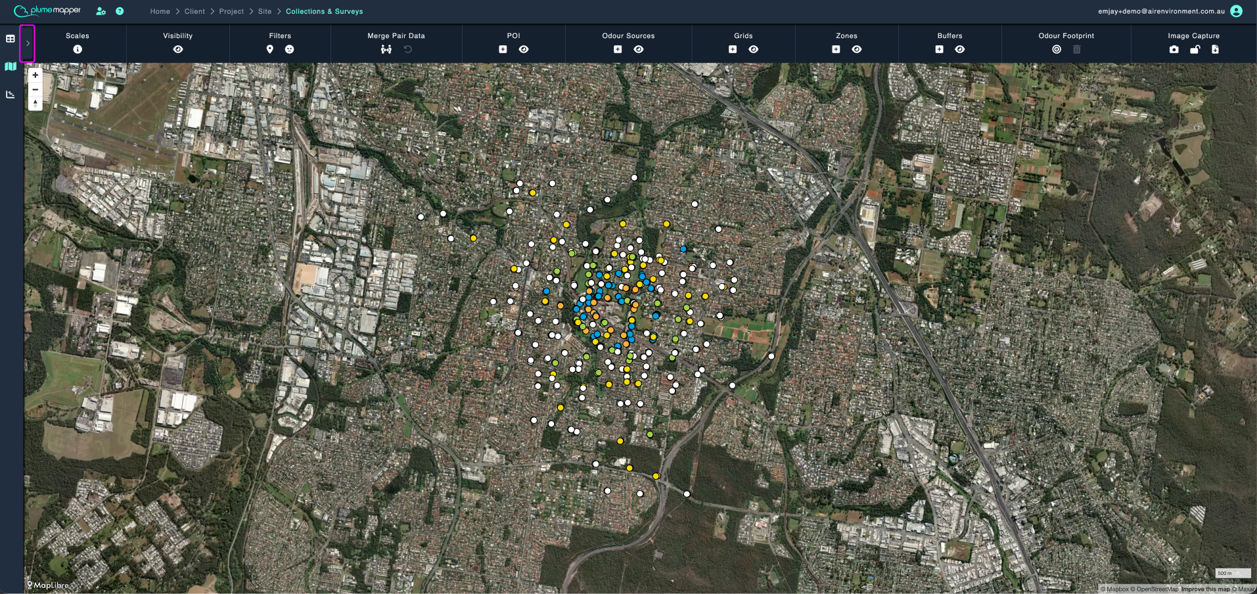The height and width of the screenshot is (594, 1257).
Task: Reset map bearing with compass button
Action: 35,103
